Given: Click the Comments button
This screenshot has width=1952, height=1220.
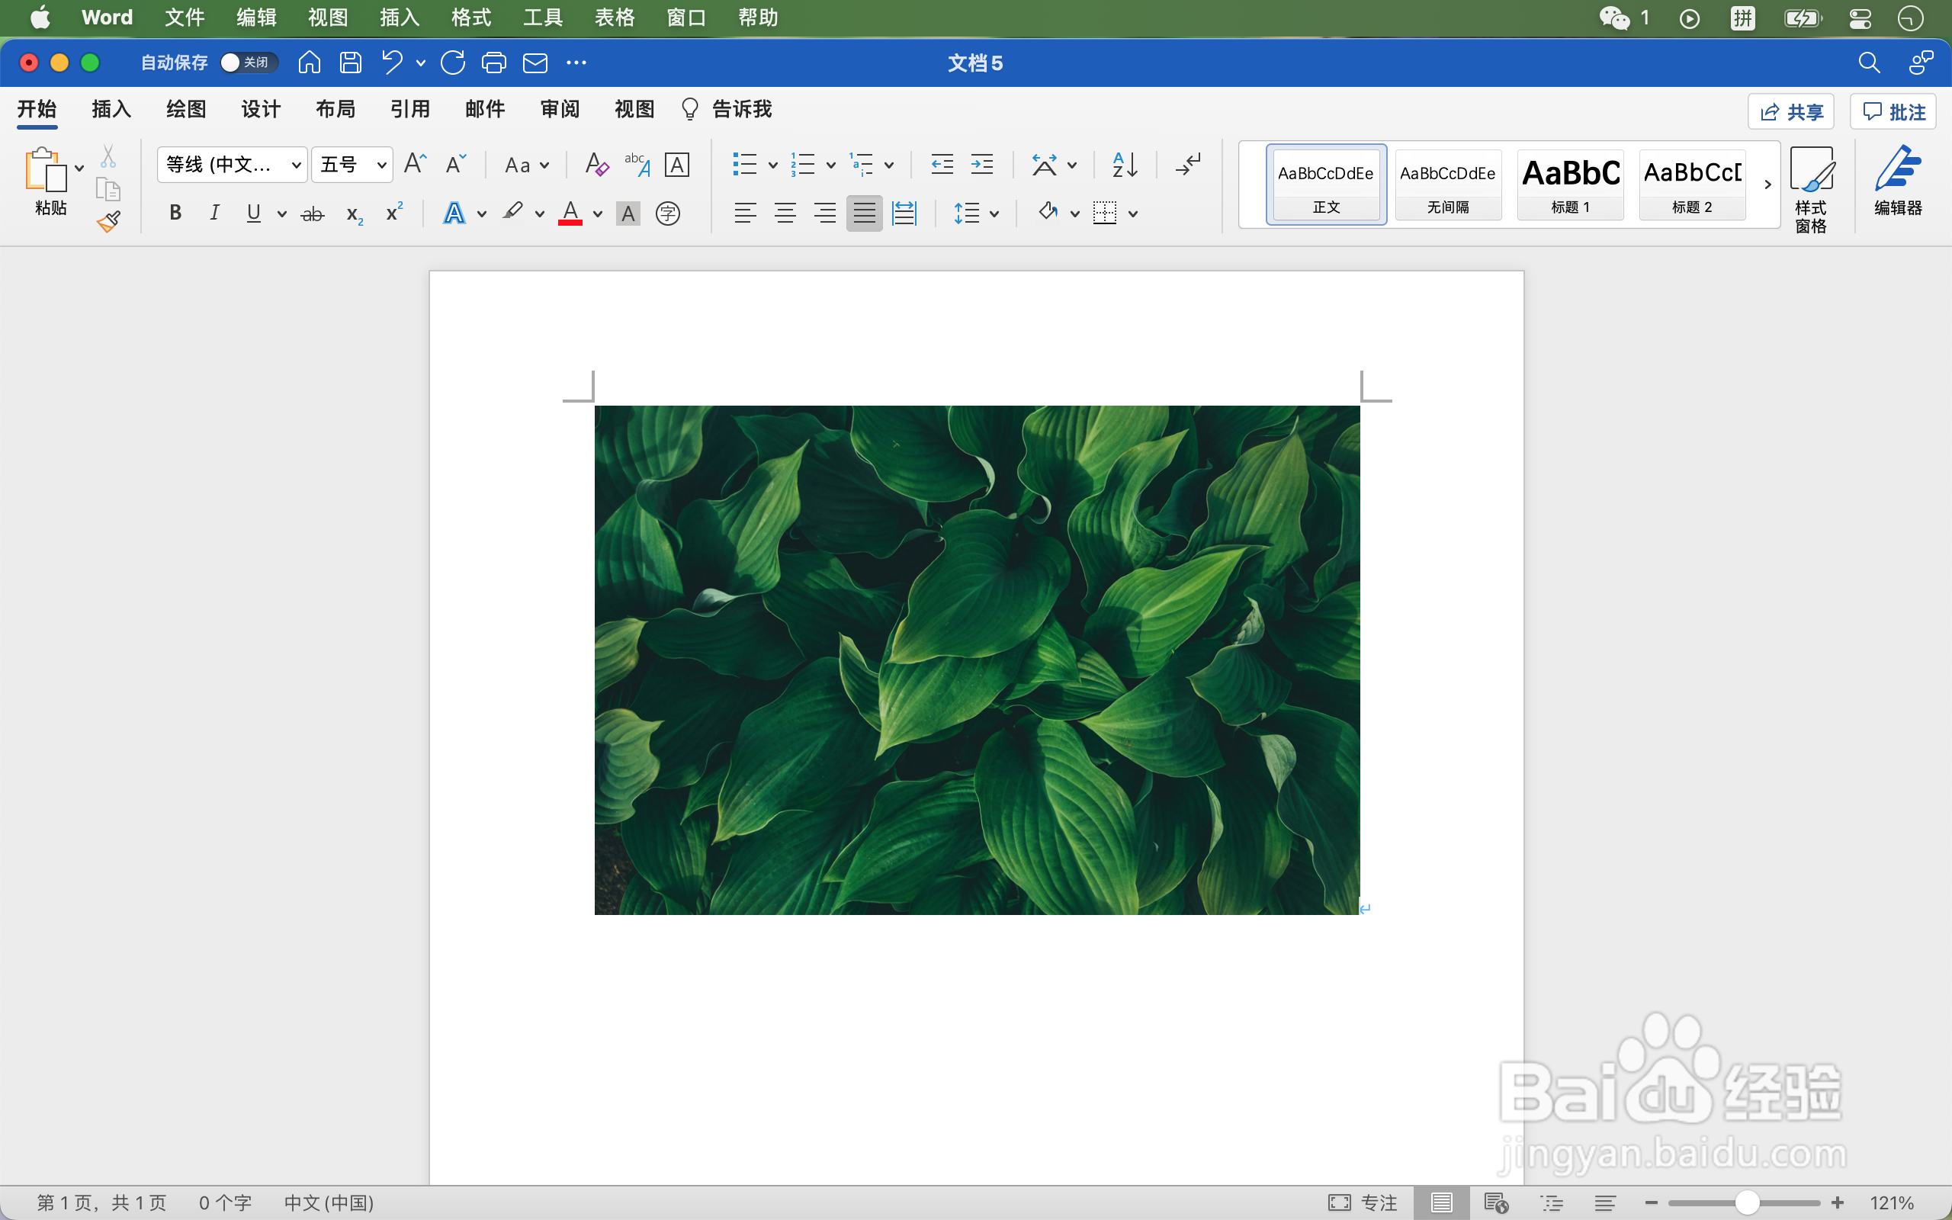Looking at the screenshot, I should click(x=1893, y=111).
